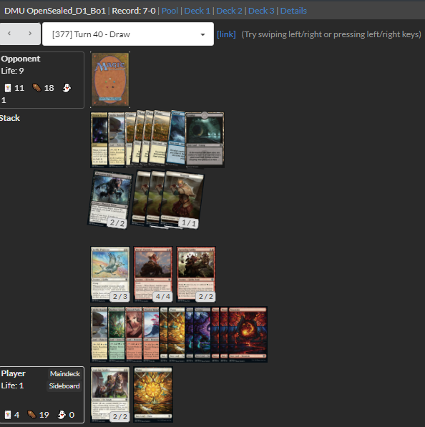
Task: Click the player's graveyard coffin icon
Action: (x=32, y=414)
